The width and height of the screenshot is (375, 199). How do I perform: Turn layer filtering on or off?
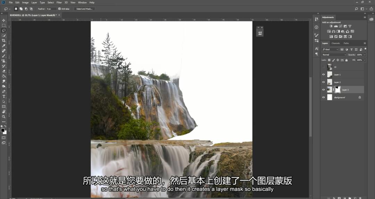point(365,49)
